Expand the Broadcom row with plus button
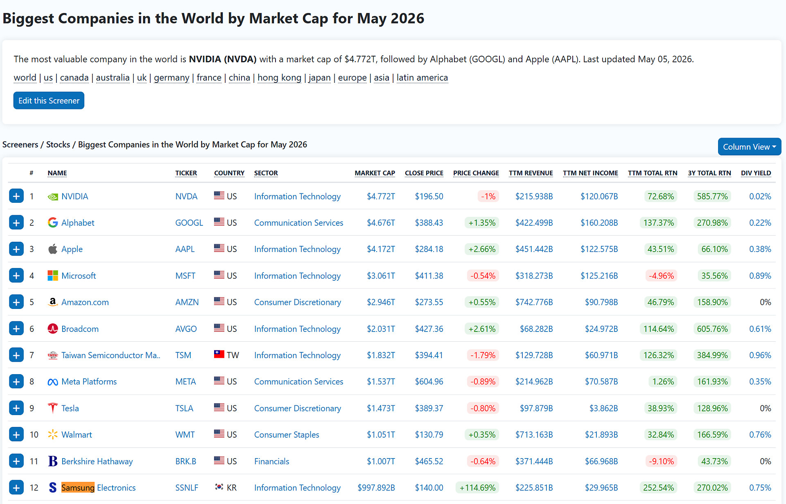Screen dimensions: 786x504 pos(16,329)
